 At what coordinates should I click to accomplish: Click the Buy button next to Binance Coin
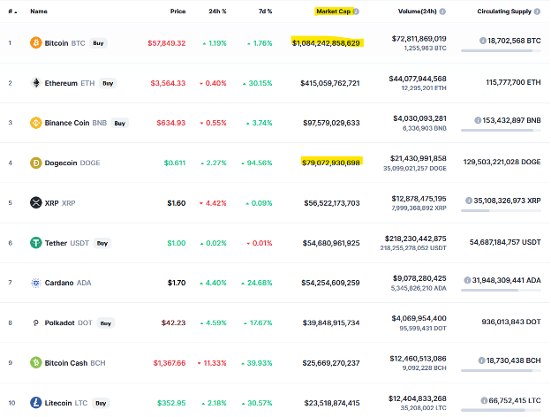[120, 123]
